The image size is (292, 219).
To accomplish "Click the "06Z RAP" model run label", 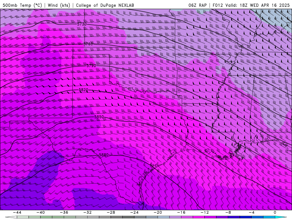I will coord(197,5).
